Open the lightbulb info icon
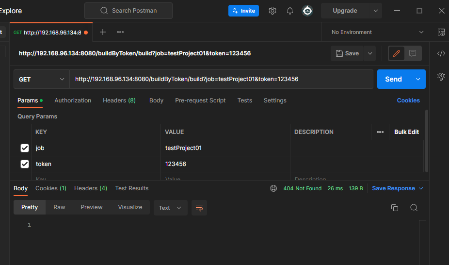 441,77
